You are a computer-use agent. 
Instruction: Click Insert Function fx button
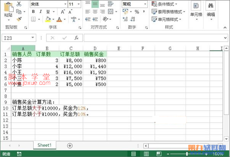click(77, 38)
